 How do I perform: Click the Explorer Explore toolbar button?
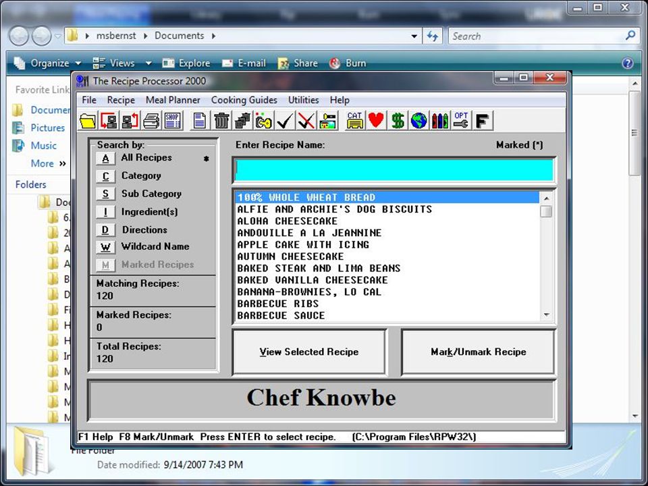tap(186, 63)
